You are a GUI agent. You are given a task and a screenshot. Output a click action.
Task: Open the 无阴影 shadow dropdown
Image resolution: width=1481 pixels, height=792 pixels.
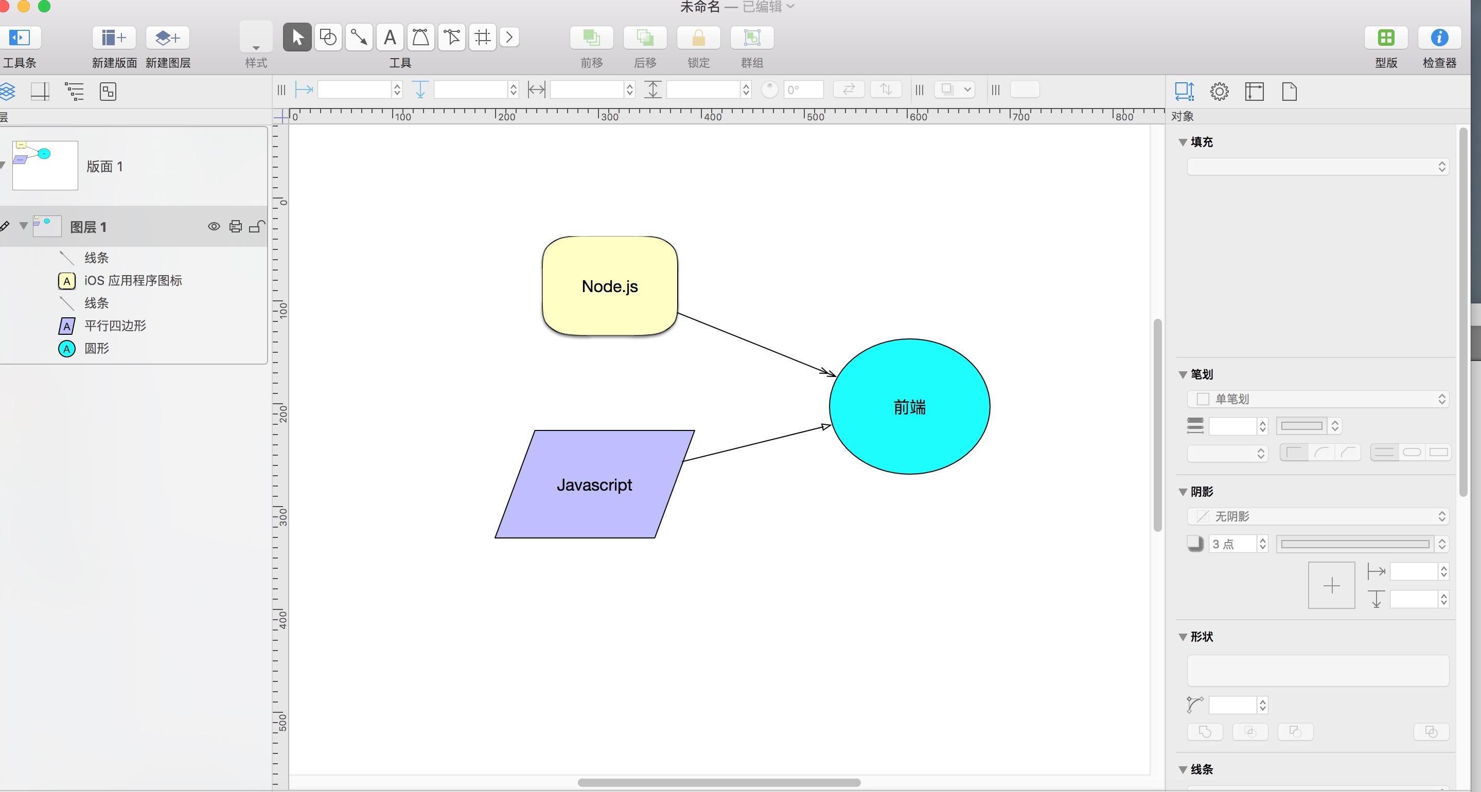click(x=1317, y=516)
